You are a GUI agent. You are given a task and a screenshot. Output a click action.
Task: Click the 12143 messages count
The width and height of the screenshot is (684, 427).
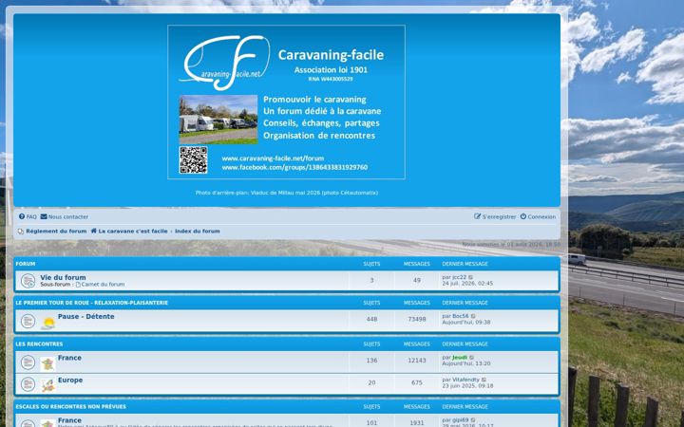click(x=417, y=361)
